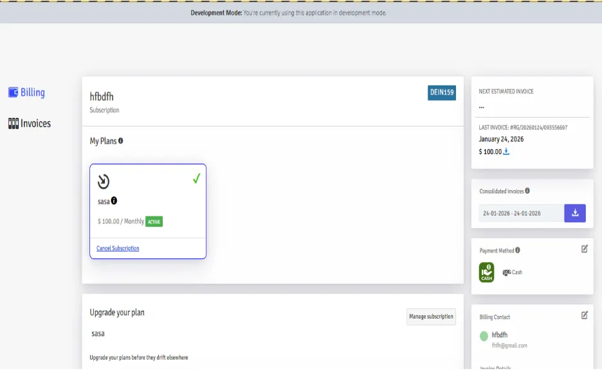
Task: Open the Billing section in sidebar
Action: click(x=26, y=92)
